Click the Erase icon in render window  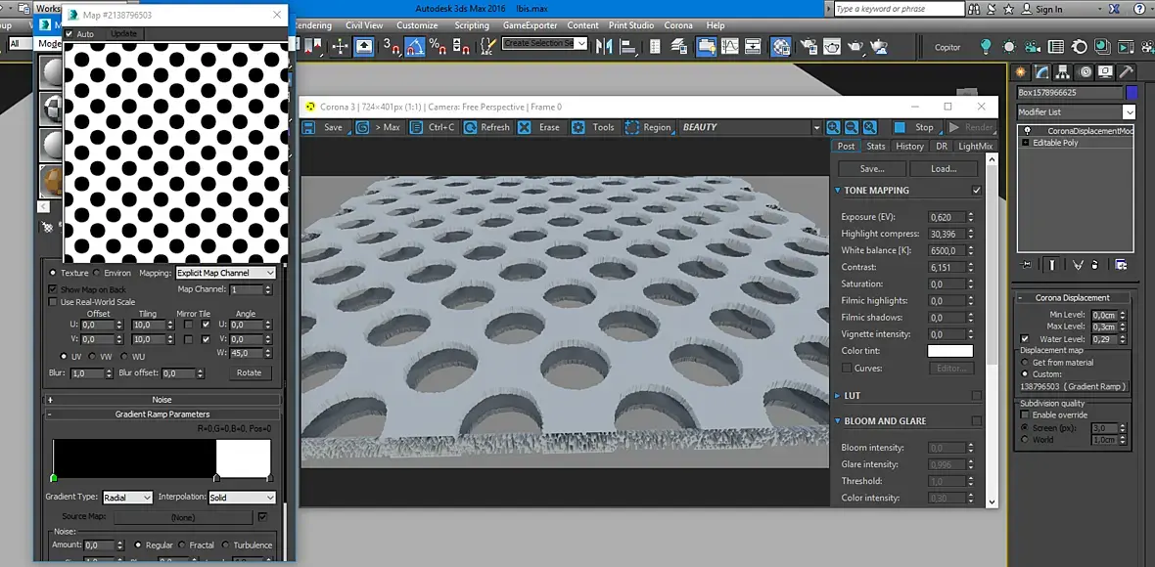pyautogui.click(x=525, y=127)
